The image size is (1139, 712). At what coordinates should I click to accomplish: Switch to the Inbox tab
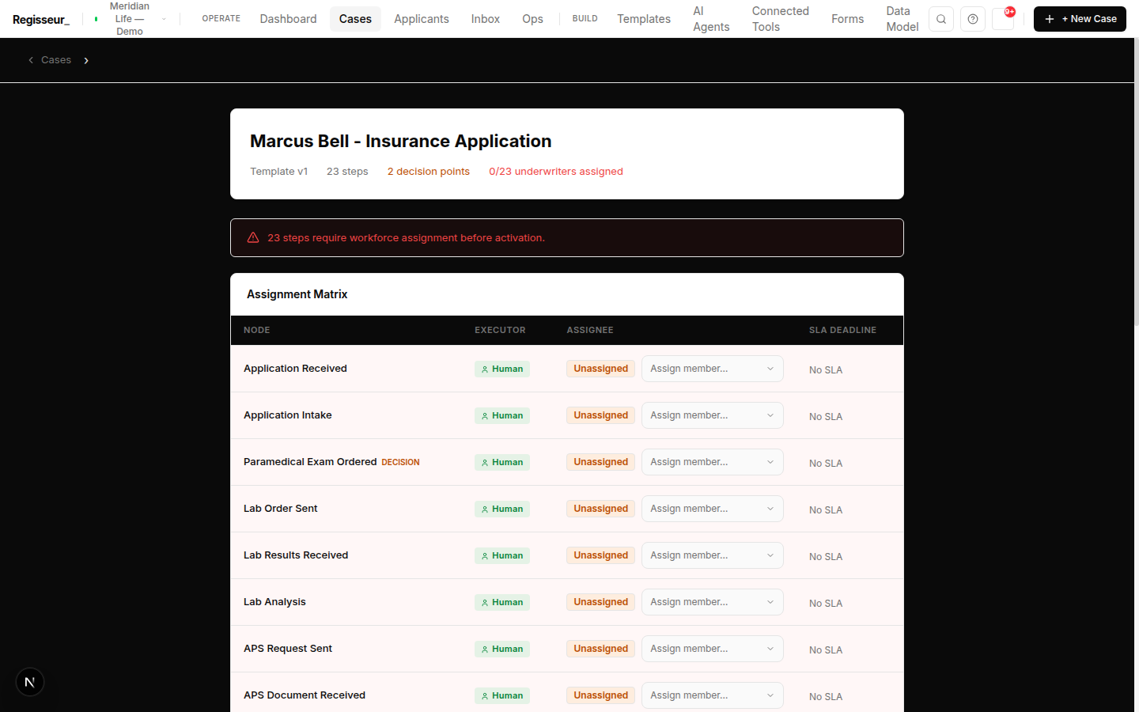point(486,19)
